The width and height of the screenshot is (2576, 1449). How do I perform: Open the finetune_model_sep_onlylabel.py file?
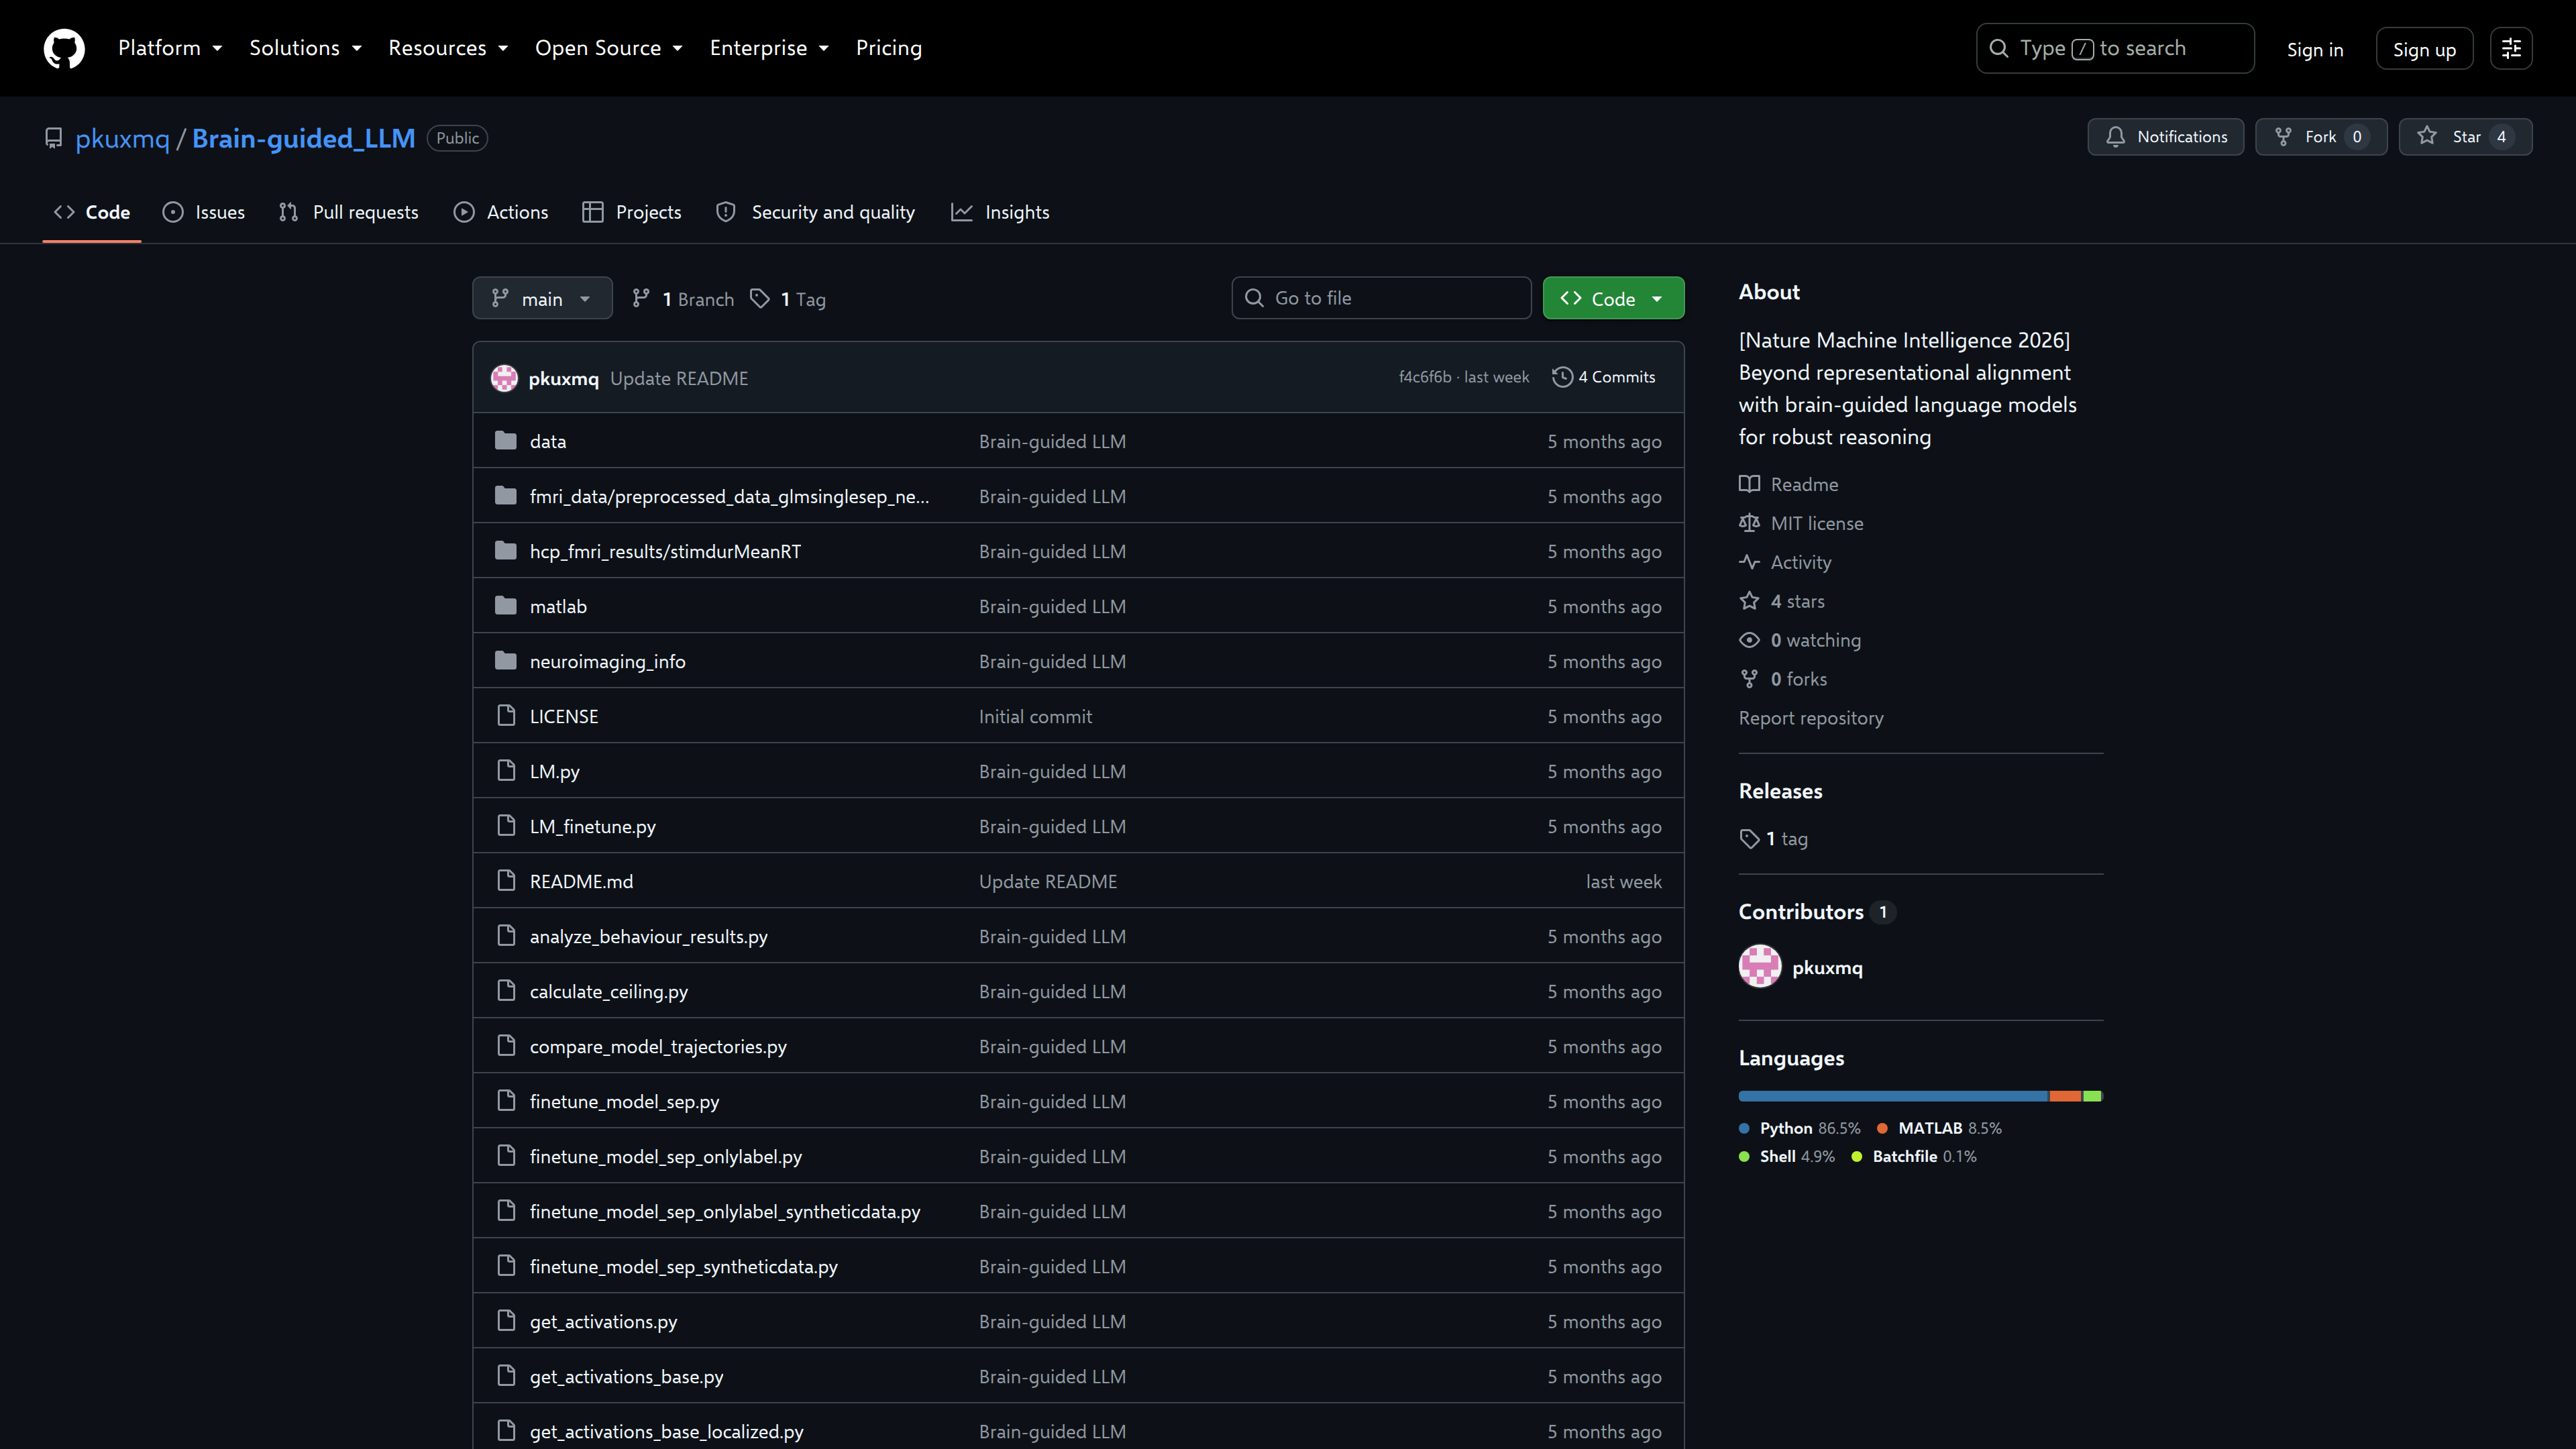point(666,1156)
